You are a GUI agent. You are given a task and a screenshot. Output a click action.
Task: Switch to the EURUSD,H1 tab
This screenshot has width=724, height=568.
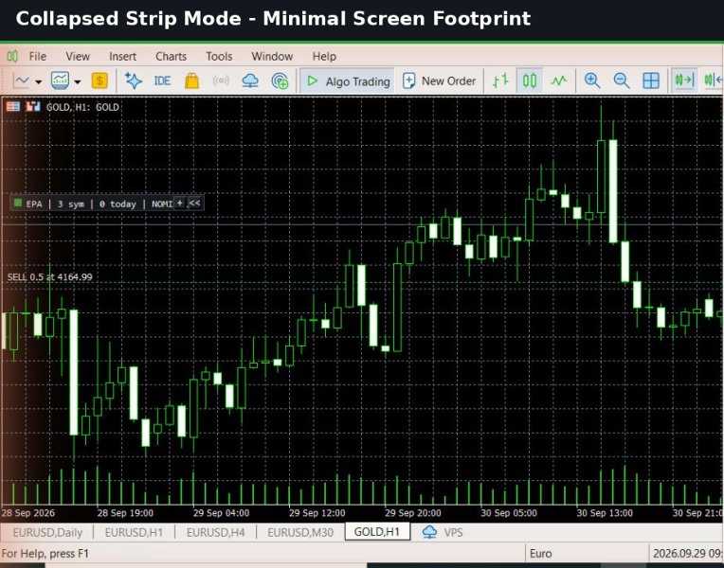(x=134, y=532)
